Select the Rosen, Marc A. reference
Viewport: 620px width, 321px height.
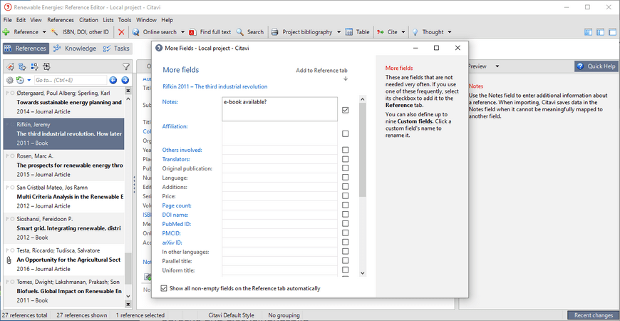63,165
